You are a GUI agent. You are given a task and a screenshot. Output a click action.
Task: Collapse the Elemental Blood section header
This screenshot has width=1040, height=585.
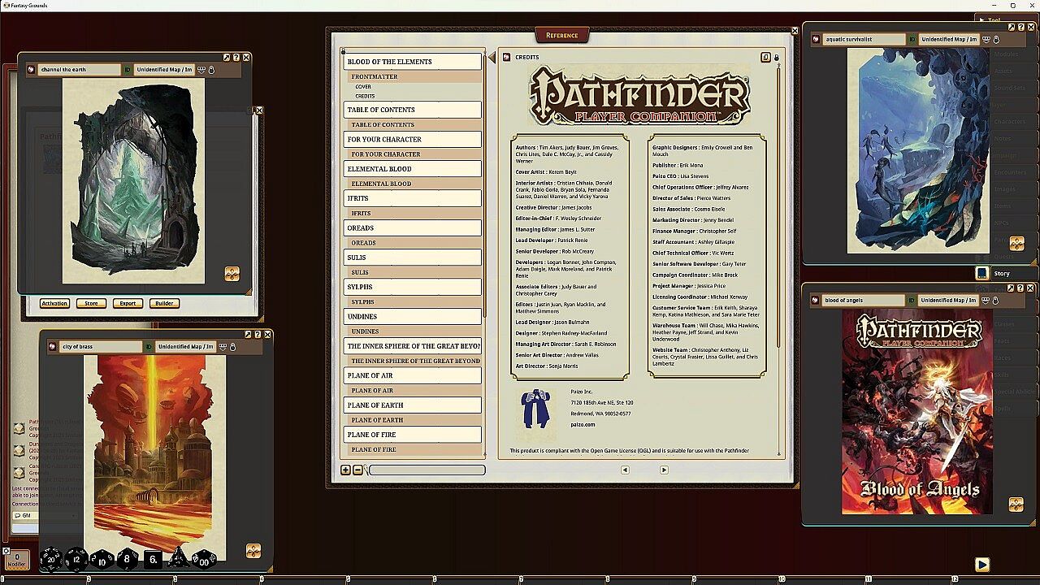413,169
